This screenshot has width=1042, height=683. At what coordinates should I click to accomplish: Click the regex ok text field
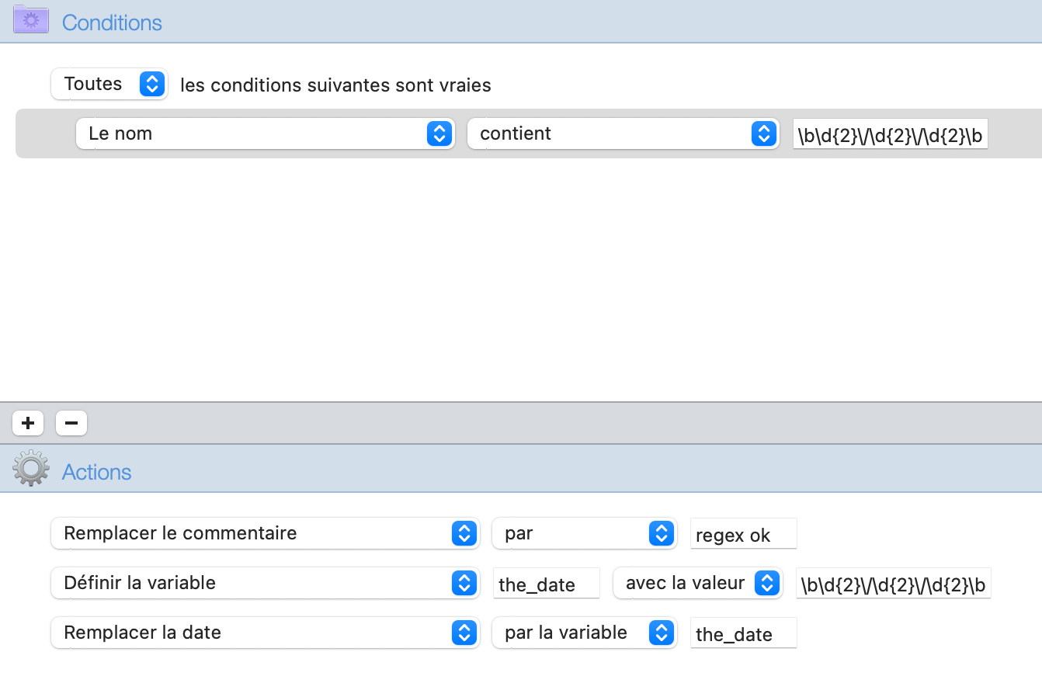click(743, 535)
